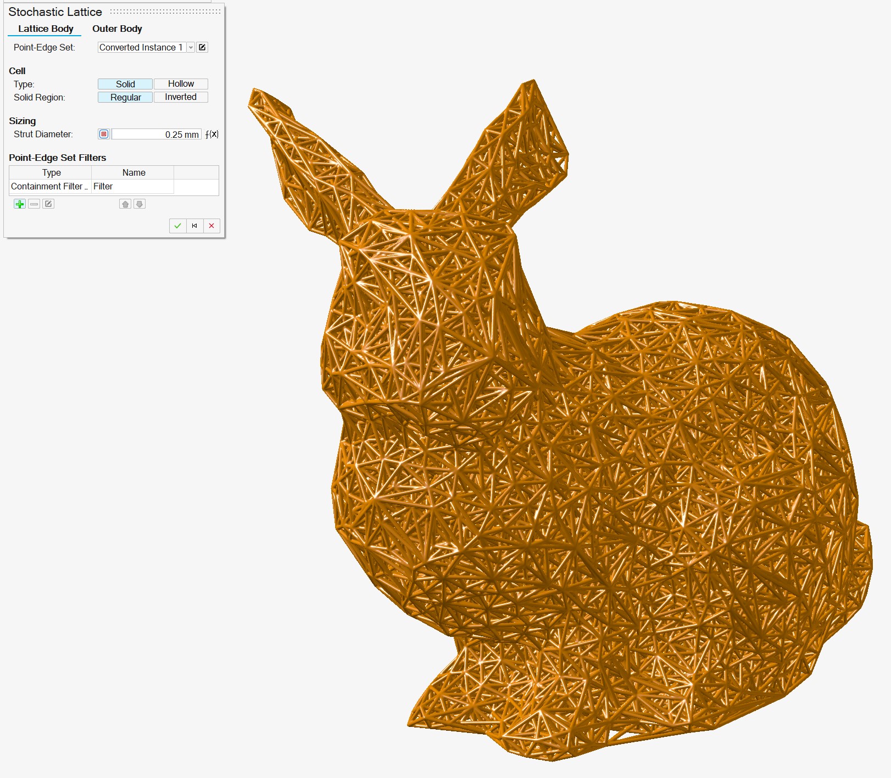The height and width of the screenshot is (778, 891).
Task: Edit the Point-Edge Set with pencil icon
Action: (x=202, y=47)
